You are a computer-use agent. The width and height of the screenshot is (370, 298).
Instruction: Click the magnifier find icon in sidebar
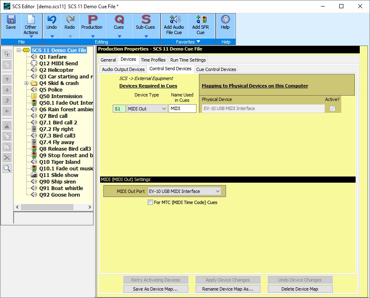pyautogui.click(x=7, y=168)
